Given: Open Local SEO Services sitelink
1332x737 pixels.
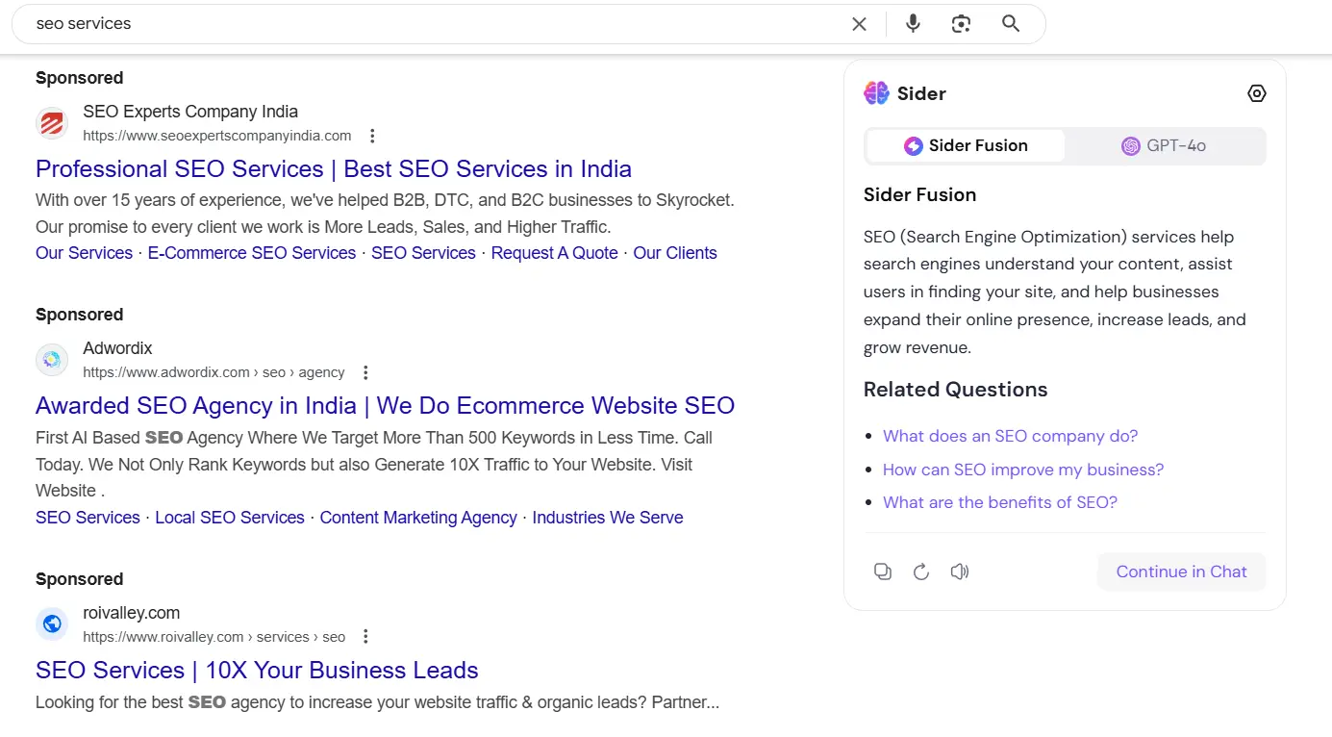Looking at the screenshot, I should click(230, 518).
